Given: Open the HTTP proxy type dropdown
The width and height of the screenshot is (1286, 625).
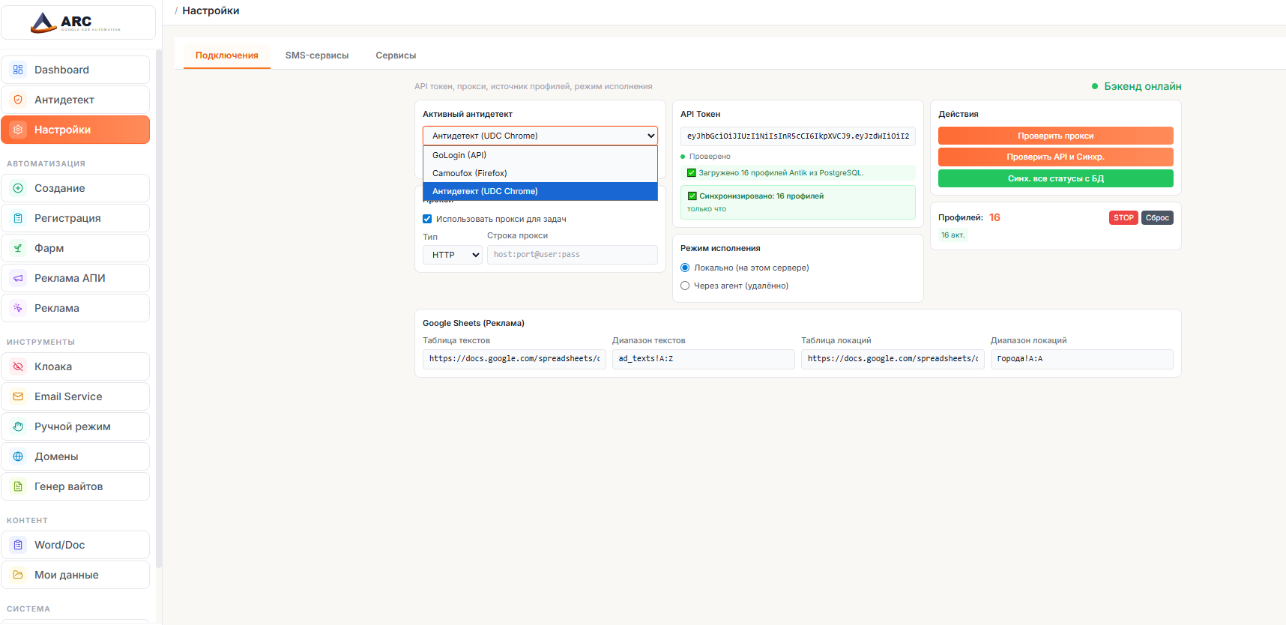Looking at the screenshot, I should pos(453,255).
